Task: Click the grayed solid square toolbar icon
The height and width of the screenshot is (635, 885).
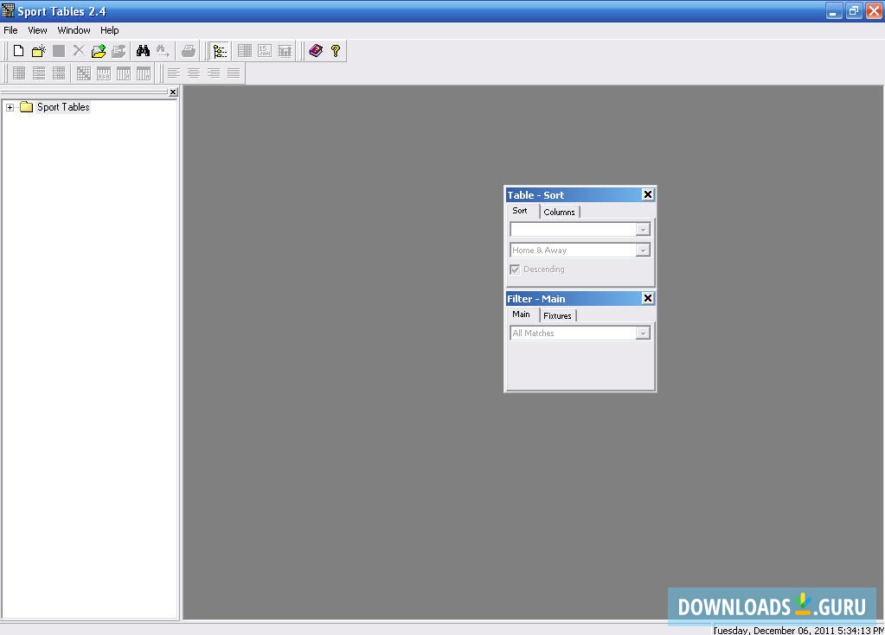Action: (59, 51)
